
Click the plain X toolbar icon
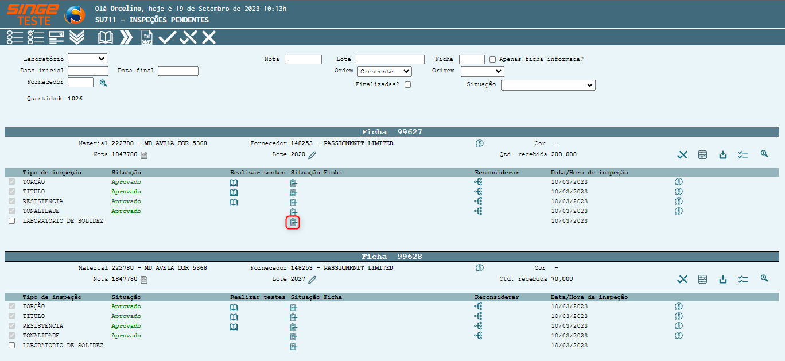click(x=209, y=38)
